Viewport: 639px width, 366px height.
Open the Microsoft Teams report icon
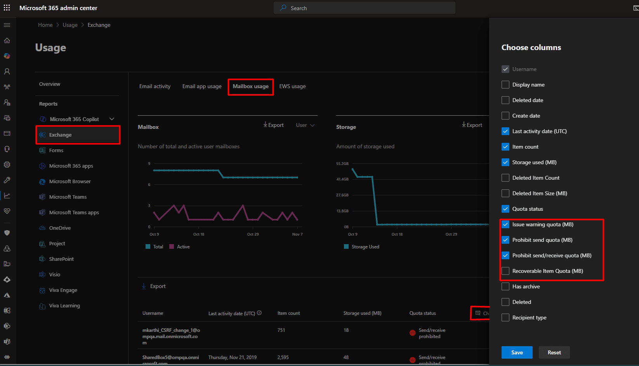(42, 197)
